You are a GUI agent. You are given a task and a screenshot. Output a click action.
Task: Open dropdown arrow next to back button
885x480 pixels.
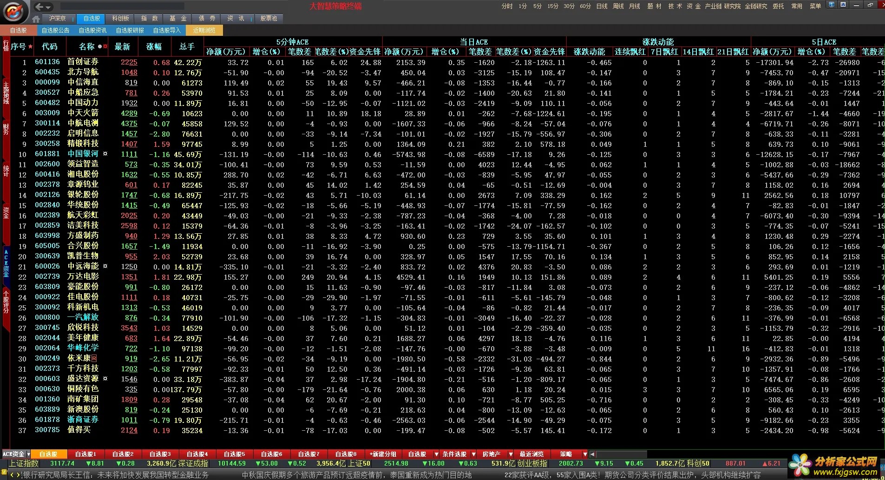(x=49, y=7)
